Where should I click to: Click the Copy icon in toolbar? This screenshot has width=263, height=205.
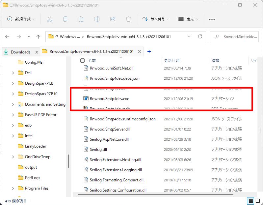[x=65, y=19]
